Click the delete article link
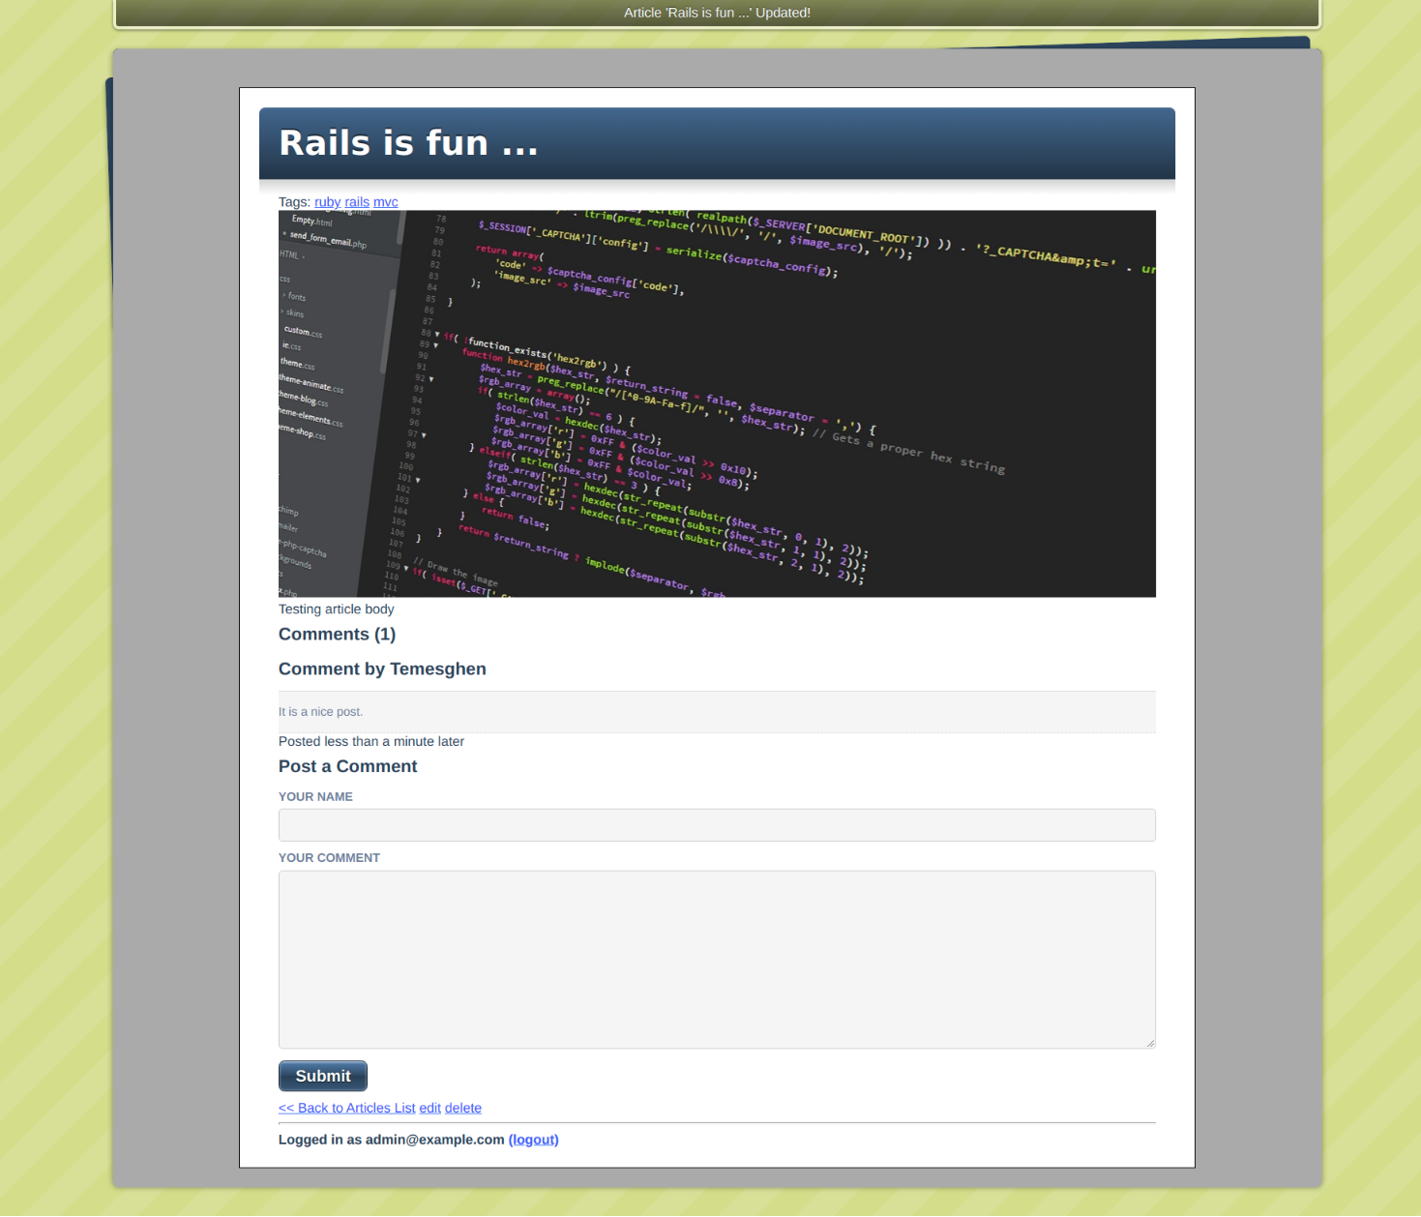 coord(463,1108)
